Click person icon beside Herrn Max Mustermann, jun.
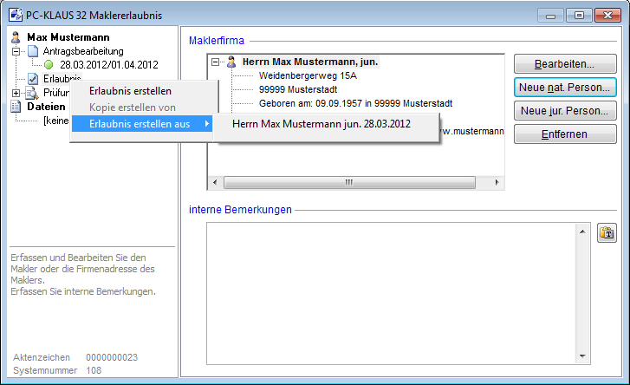The image size is (630, 385). pyautogui.click(x=231, y=62)
